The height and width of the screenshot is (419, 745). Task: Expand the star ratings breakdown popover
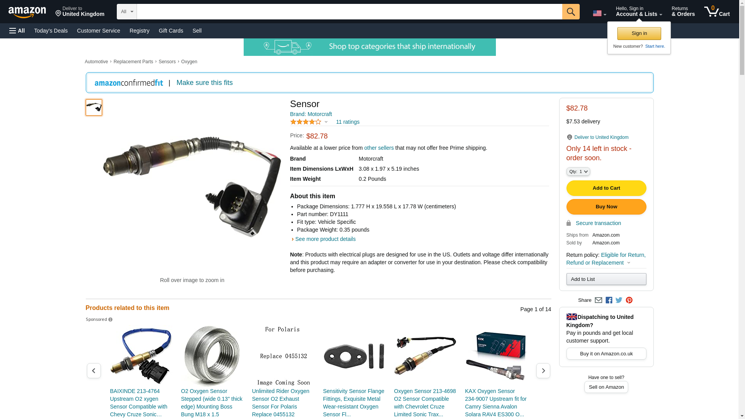click(309, 122)
